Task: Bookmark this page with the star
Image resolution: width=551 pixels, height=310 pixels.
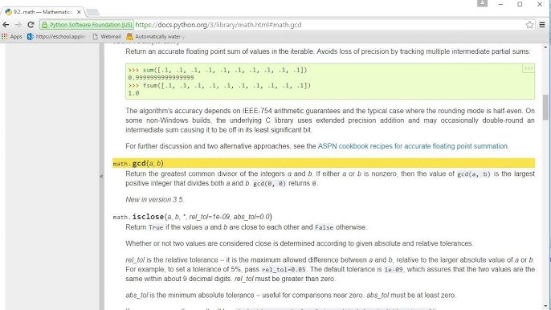Action: [x=529, y=25]
